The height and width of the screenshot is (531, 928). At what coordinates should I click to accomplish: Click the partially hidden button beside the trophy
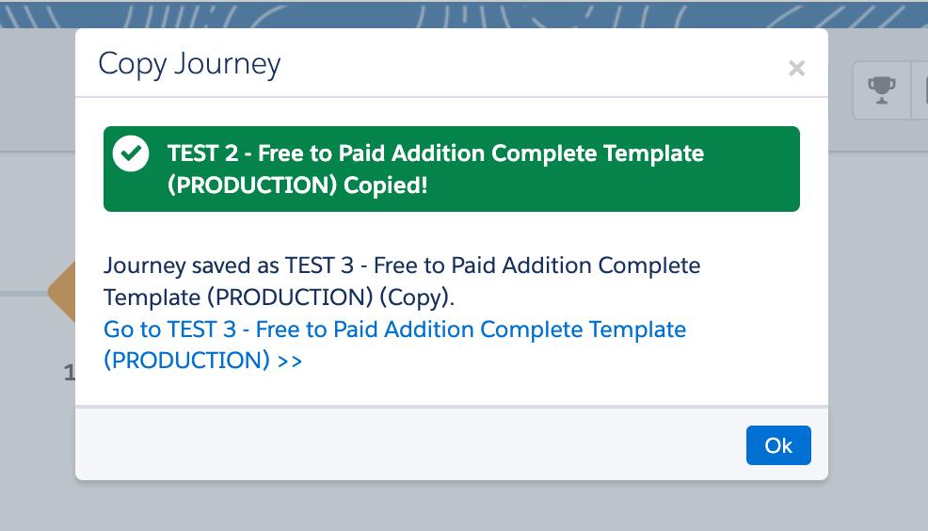coord(920,90)
